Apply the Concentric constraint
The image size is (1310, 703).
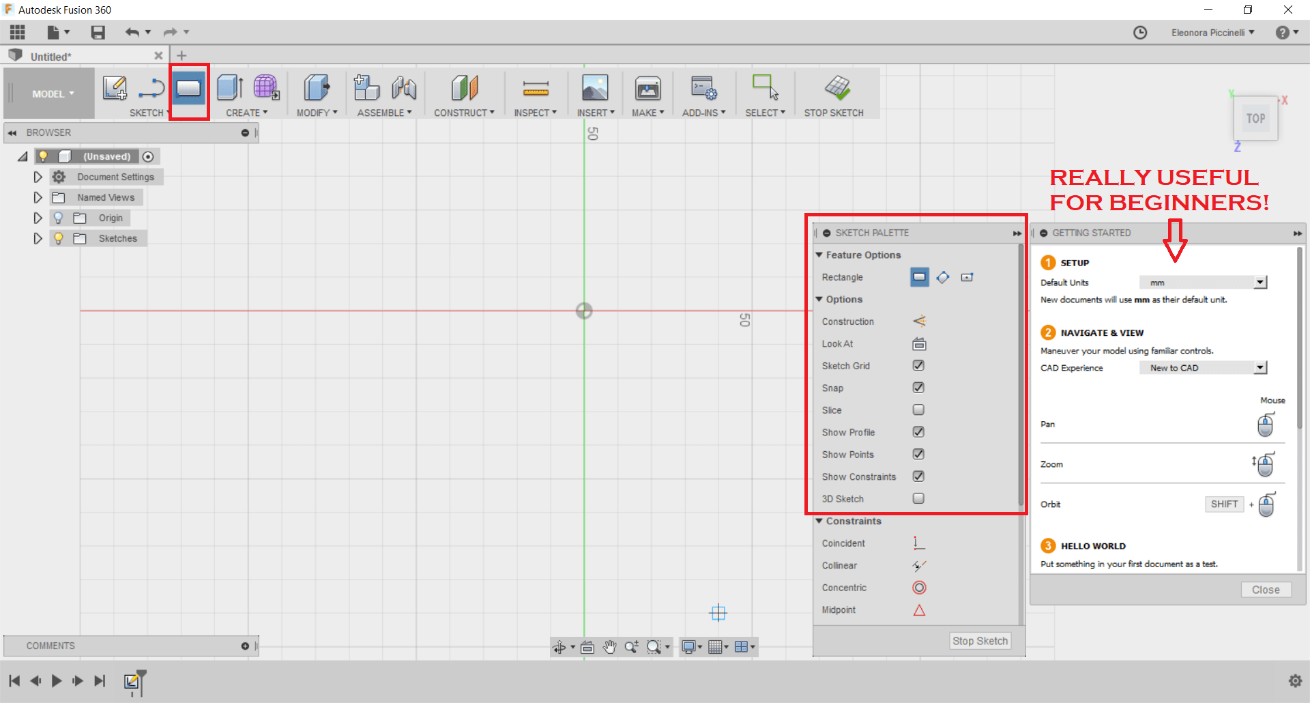click(x=919, y=587)
